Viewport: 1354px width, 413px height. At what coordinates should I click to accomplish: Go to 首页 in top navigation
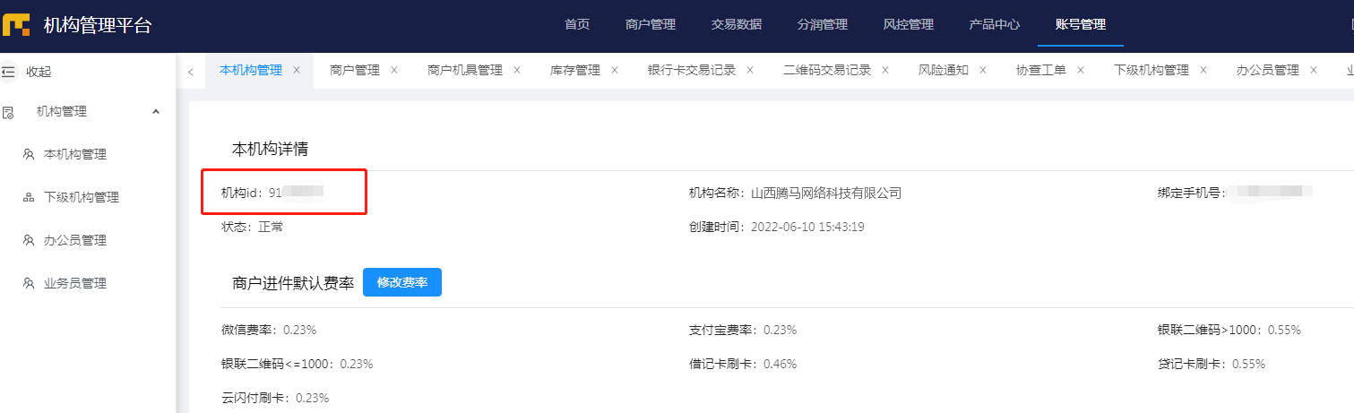coord(577,25)
